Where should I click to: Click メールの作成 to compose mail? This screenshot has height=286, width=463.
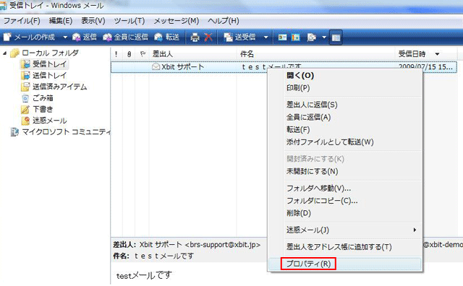[x=29, y=37]
